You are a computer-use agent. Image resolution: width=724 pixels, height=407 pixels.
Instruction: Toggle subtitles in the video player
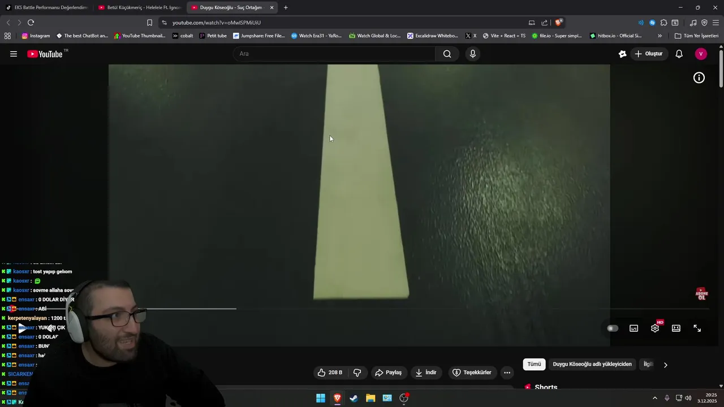tap(634, 328)
